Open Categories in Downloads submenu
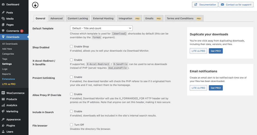257x135 pixels. (8, 54)
